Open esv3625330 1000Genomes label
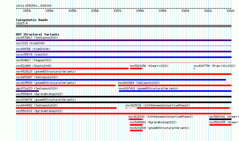Image resolution: width=239 pixels, height=141 pixels. [161, 117]
